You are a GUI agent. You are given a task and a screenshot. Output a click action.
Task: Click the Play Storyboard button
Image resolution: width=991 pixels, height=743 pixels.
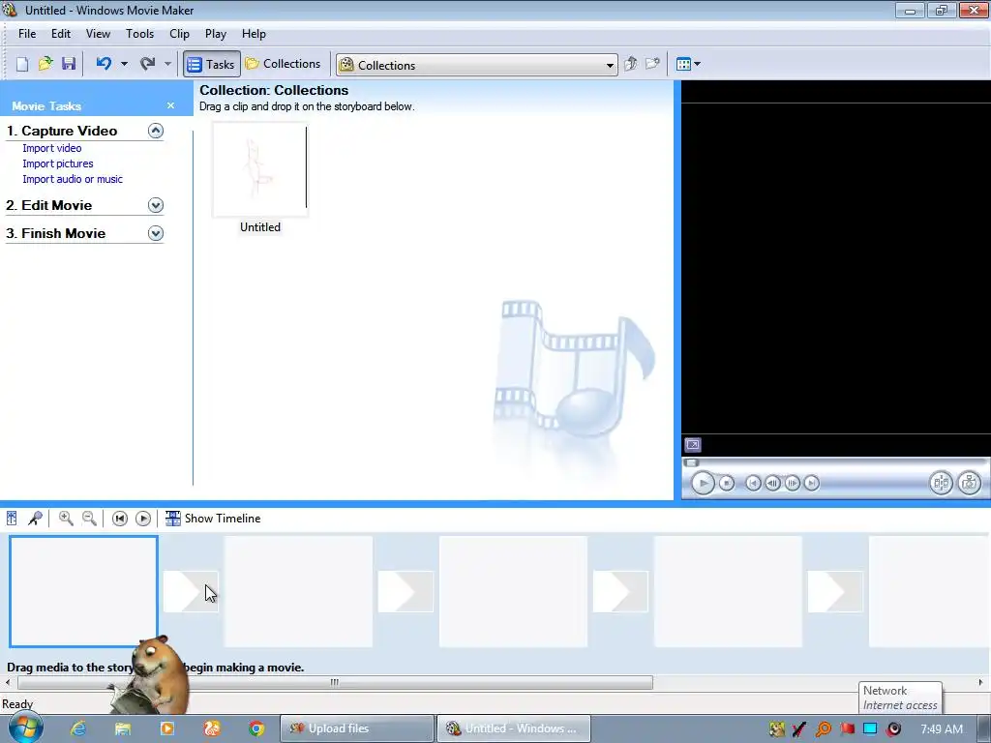143,519
